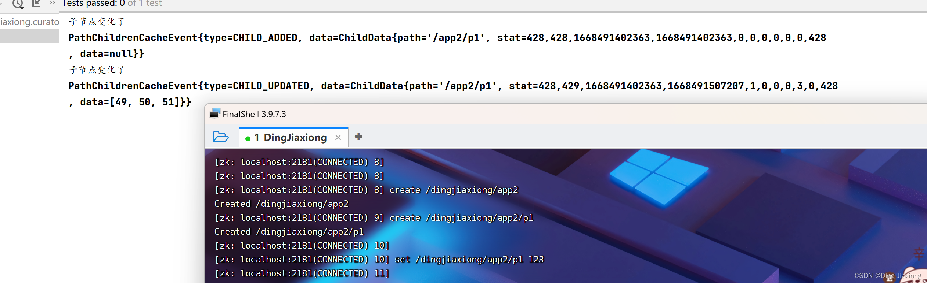
Task: Click the 'create /dingjiaxiong/app2' terminal command line
Action: point(454,190)
